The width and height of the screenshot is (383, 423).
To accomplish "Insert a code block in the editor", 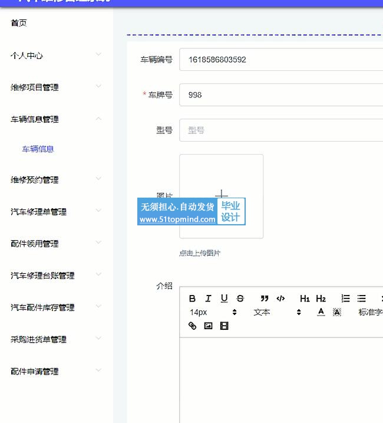I will (280, 299).
